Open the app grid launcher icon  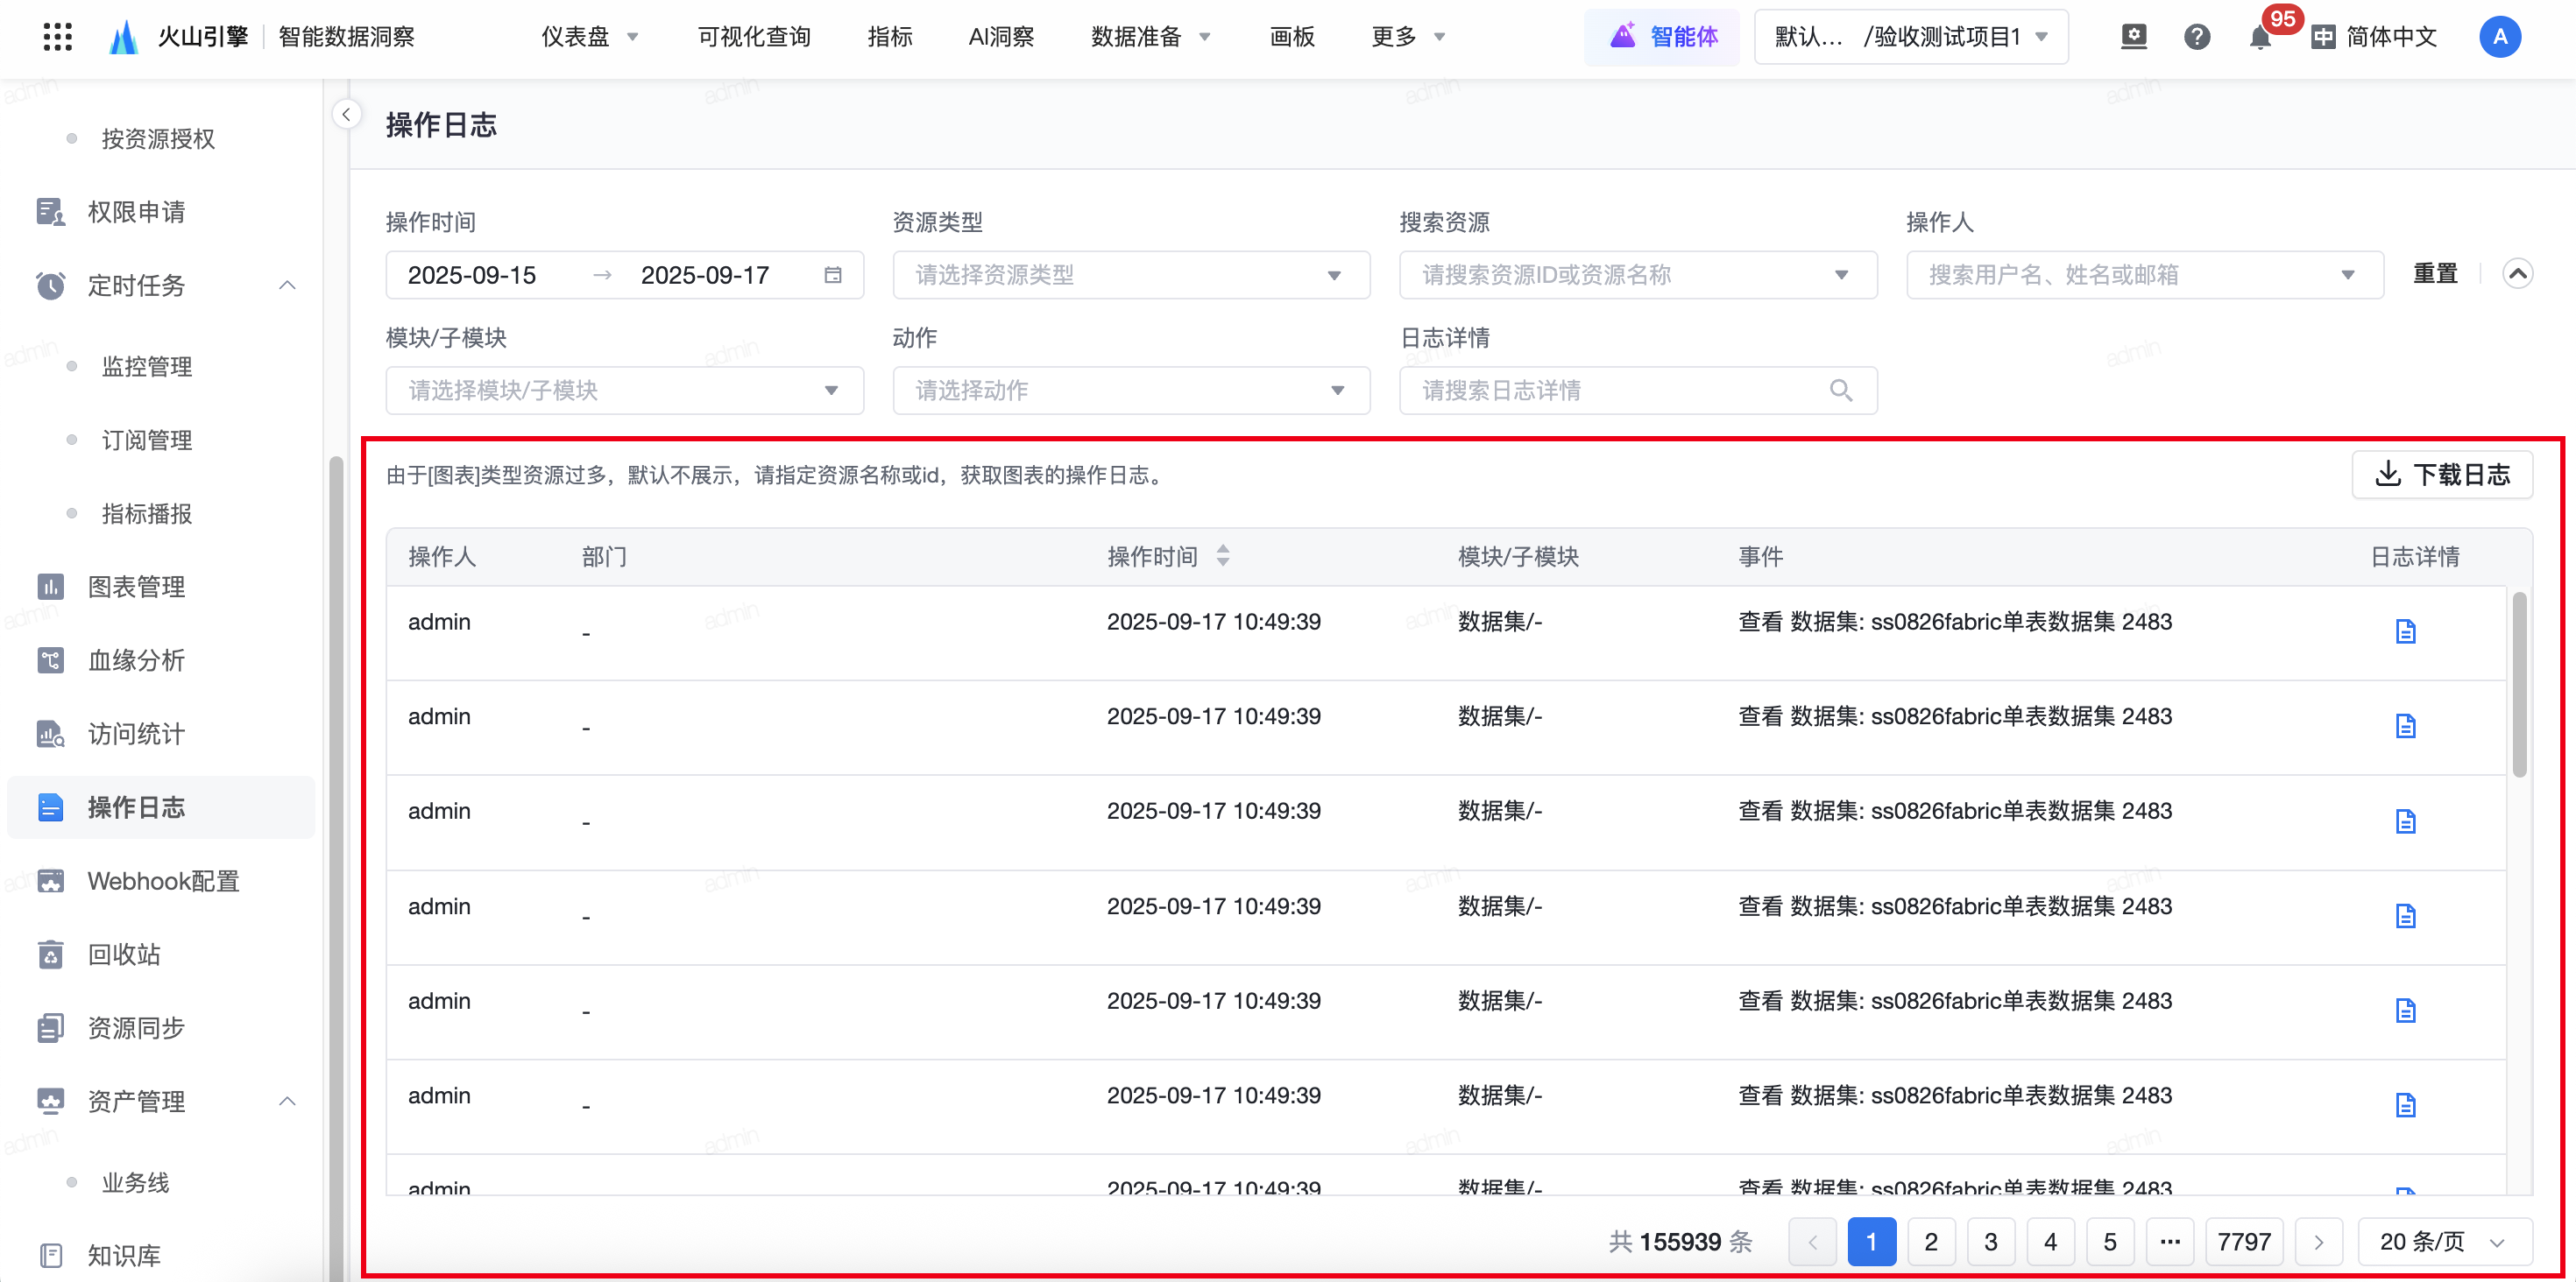click(58, 37)
